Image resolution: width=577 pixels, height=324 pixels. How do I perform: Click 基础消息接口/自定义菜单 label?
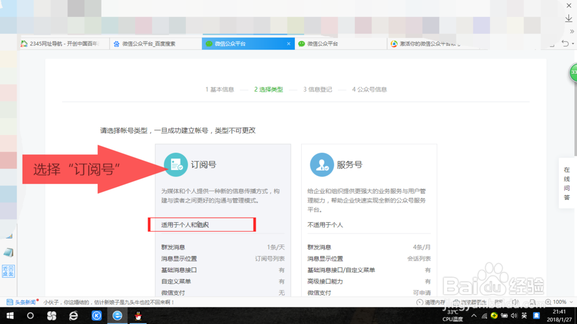341,270
